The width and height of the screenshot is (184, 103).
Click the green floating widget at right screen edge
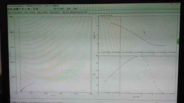click(x=178, y=41)
